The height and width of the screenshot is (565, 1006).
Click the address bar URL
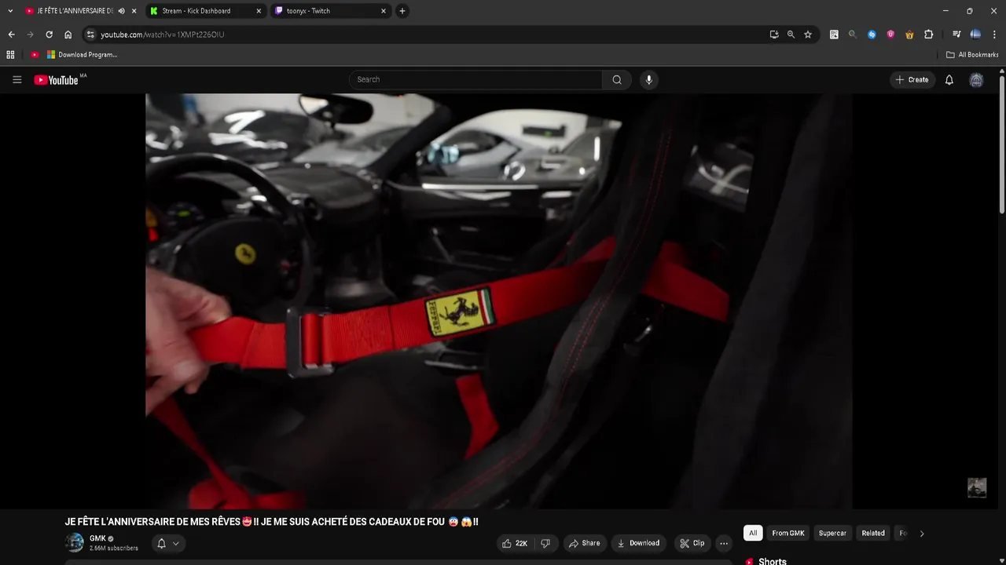(x=163, y=35)
